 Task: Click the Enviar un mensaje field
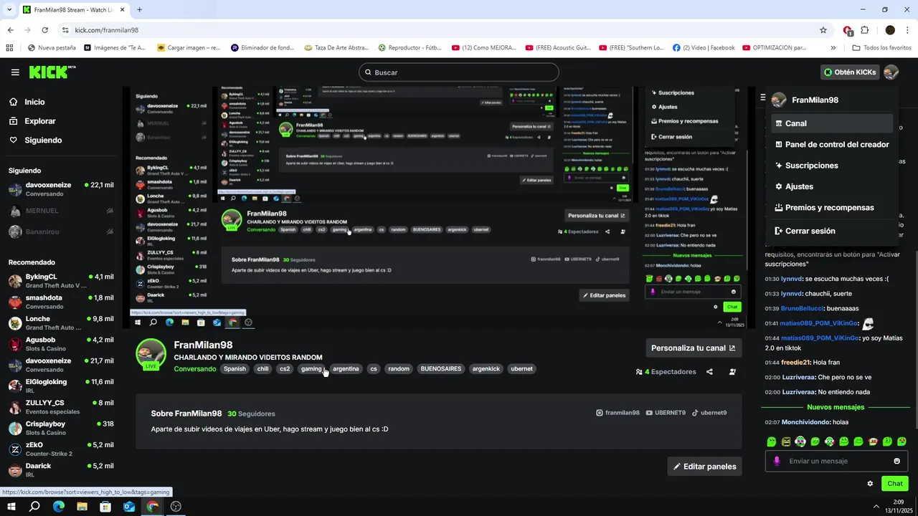tap(836, 461)
